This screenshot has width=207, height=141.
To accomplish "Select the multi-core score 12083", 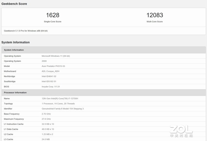I will [x=155, y=15].
